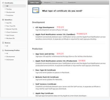Click the Select Type step tab

(x=34, y=3)
